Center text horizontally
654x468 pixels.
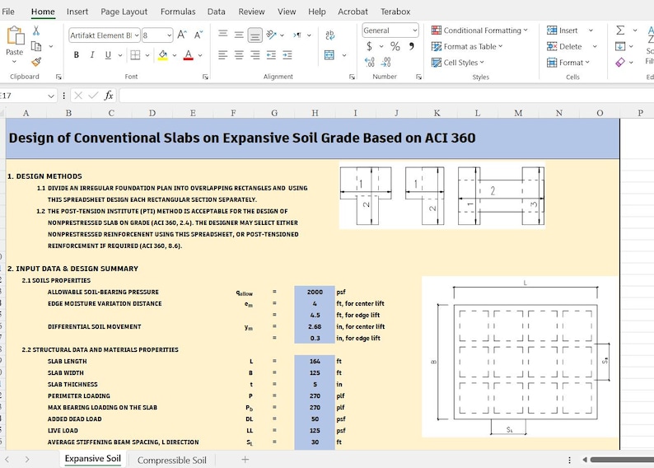pyautogui.click(x=239, y=54)
